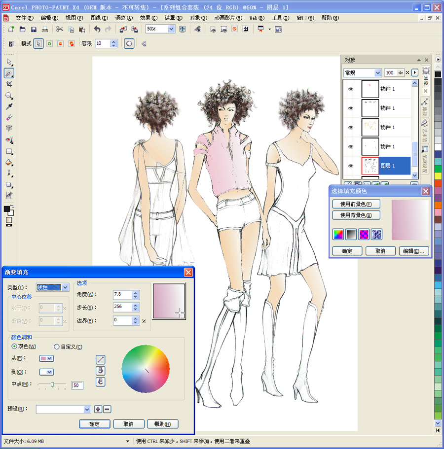Click the 步长(S) steps input field

click(123, 307)
